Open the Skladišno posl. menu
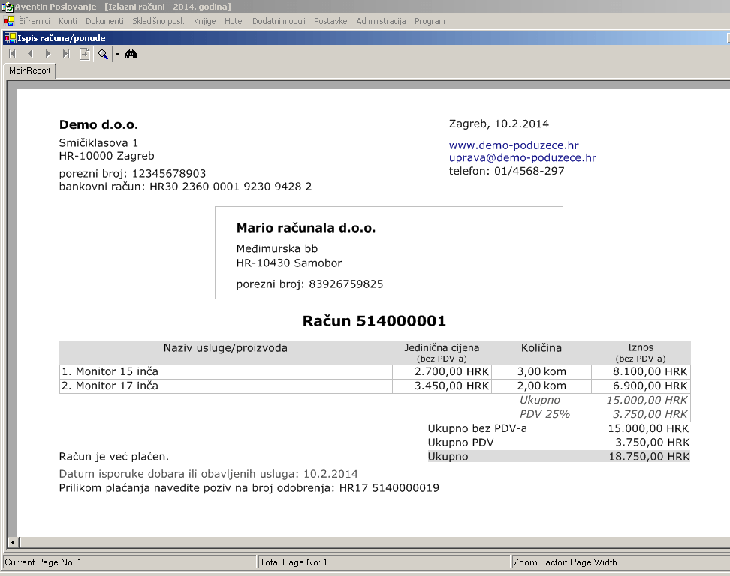The width and height of the screenshot is (730, 576). [158, 21]
